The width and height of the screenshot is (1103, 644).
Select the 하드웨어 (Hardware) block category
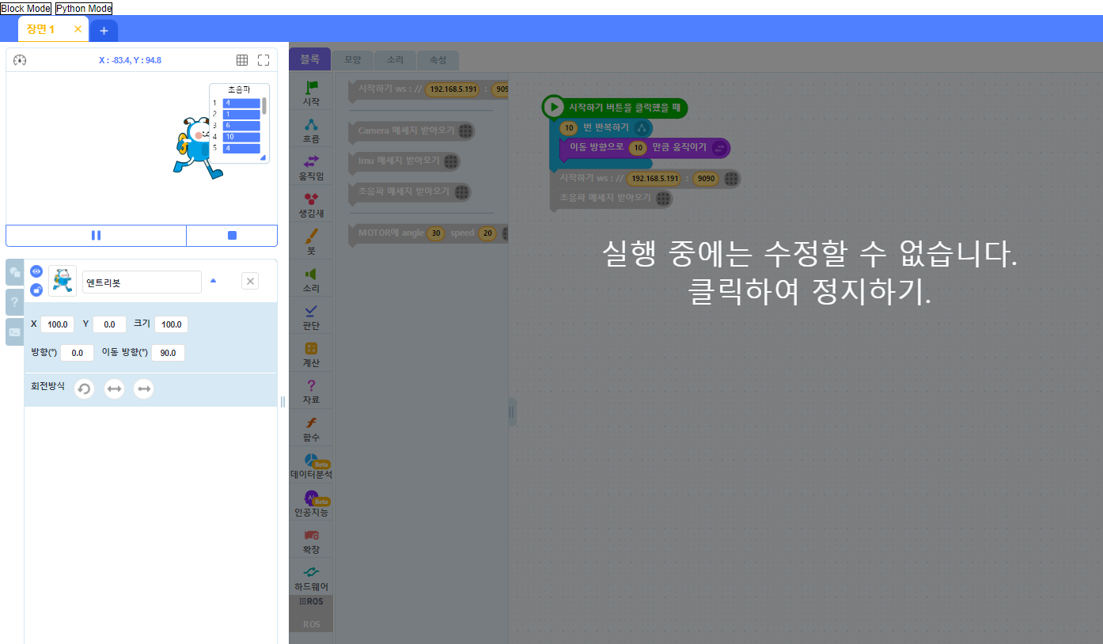[x=310, y=576]
